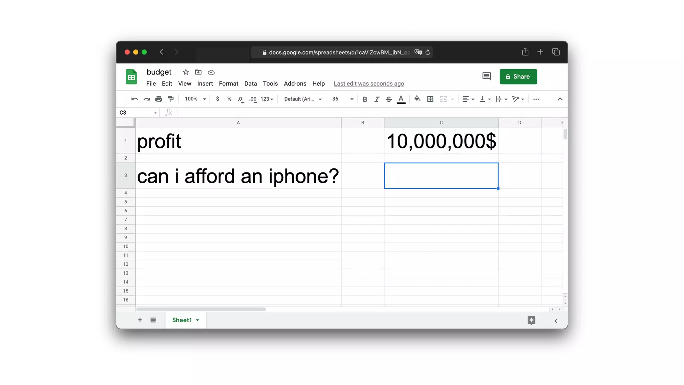Star the budget document
This screenshot has height=385, width=684.
pos(186,72)
